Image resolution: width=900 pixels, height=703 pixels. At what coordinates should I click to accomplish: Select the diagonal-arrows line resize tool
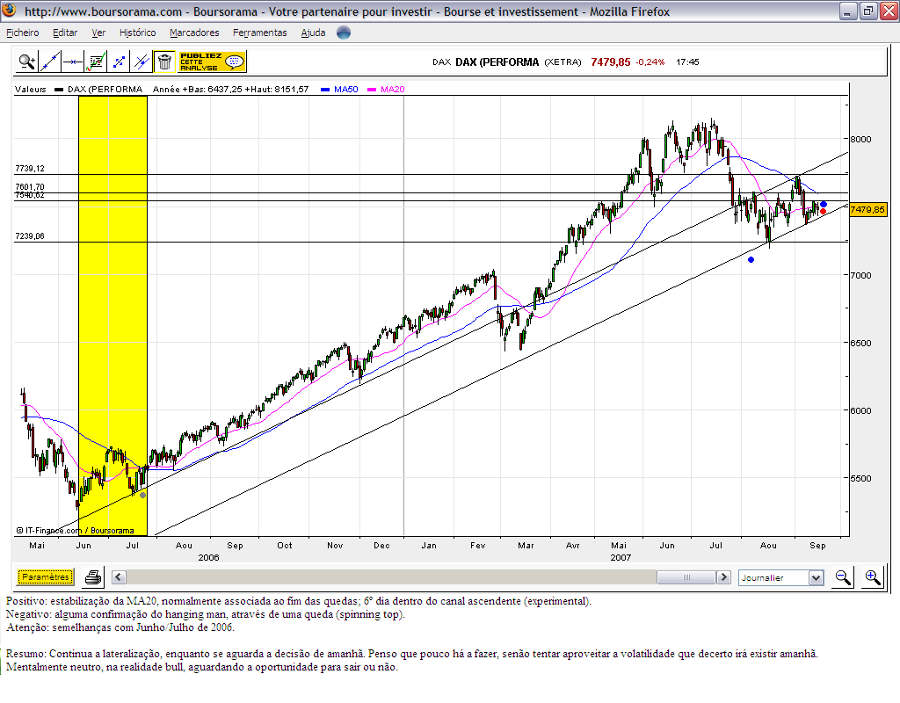(x=119, y=62)
